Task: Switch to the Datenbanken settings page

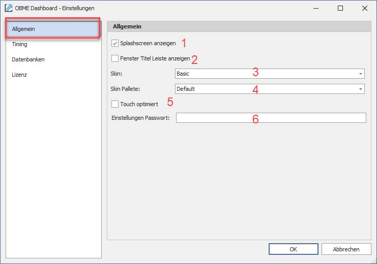Action: [x=52, y=59]
